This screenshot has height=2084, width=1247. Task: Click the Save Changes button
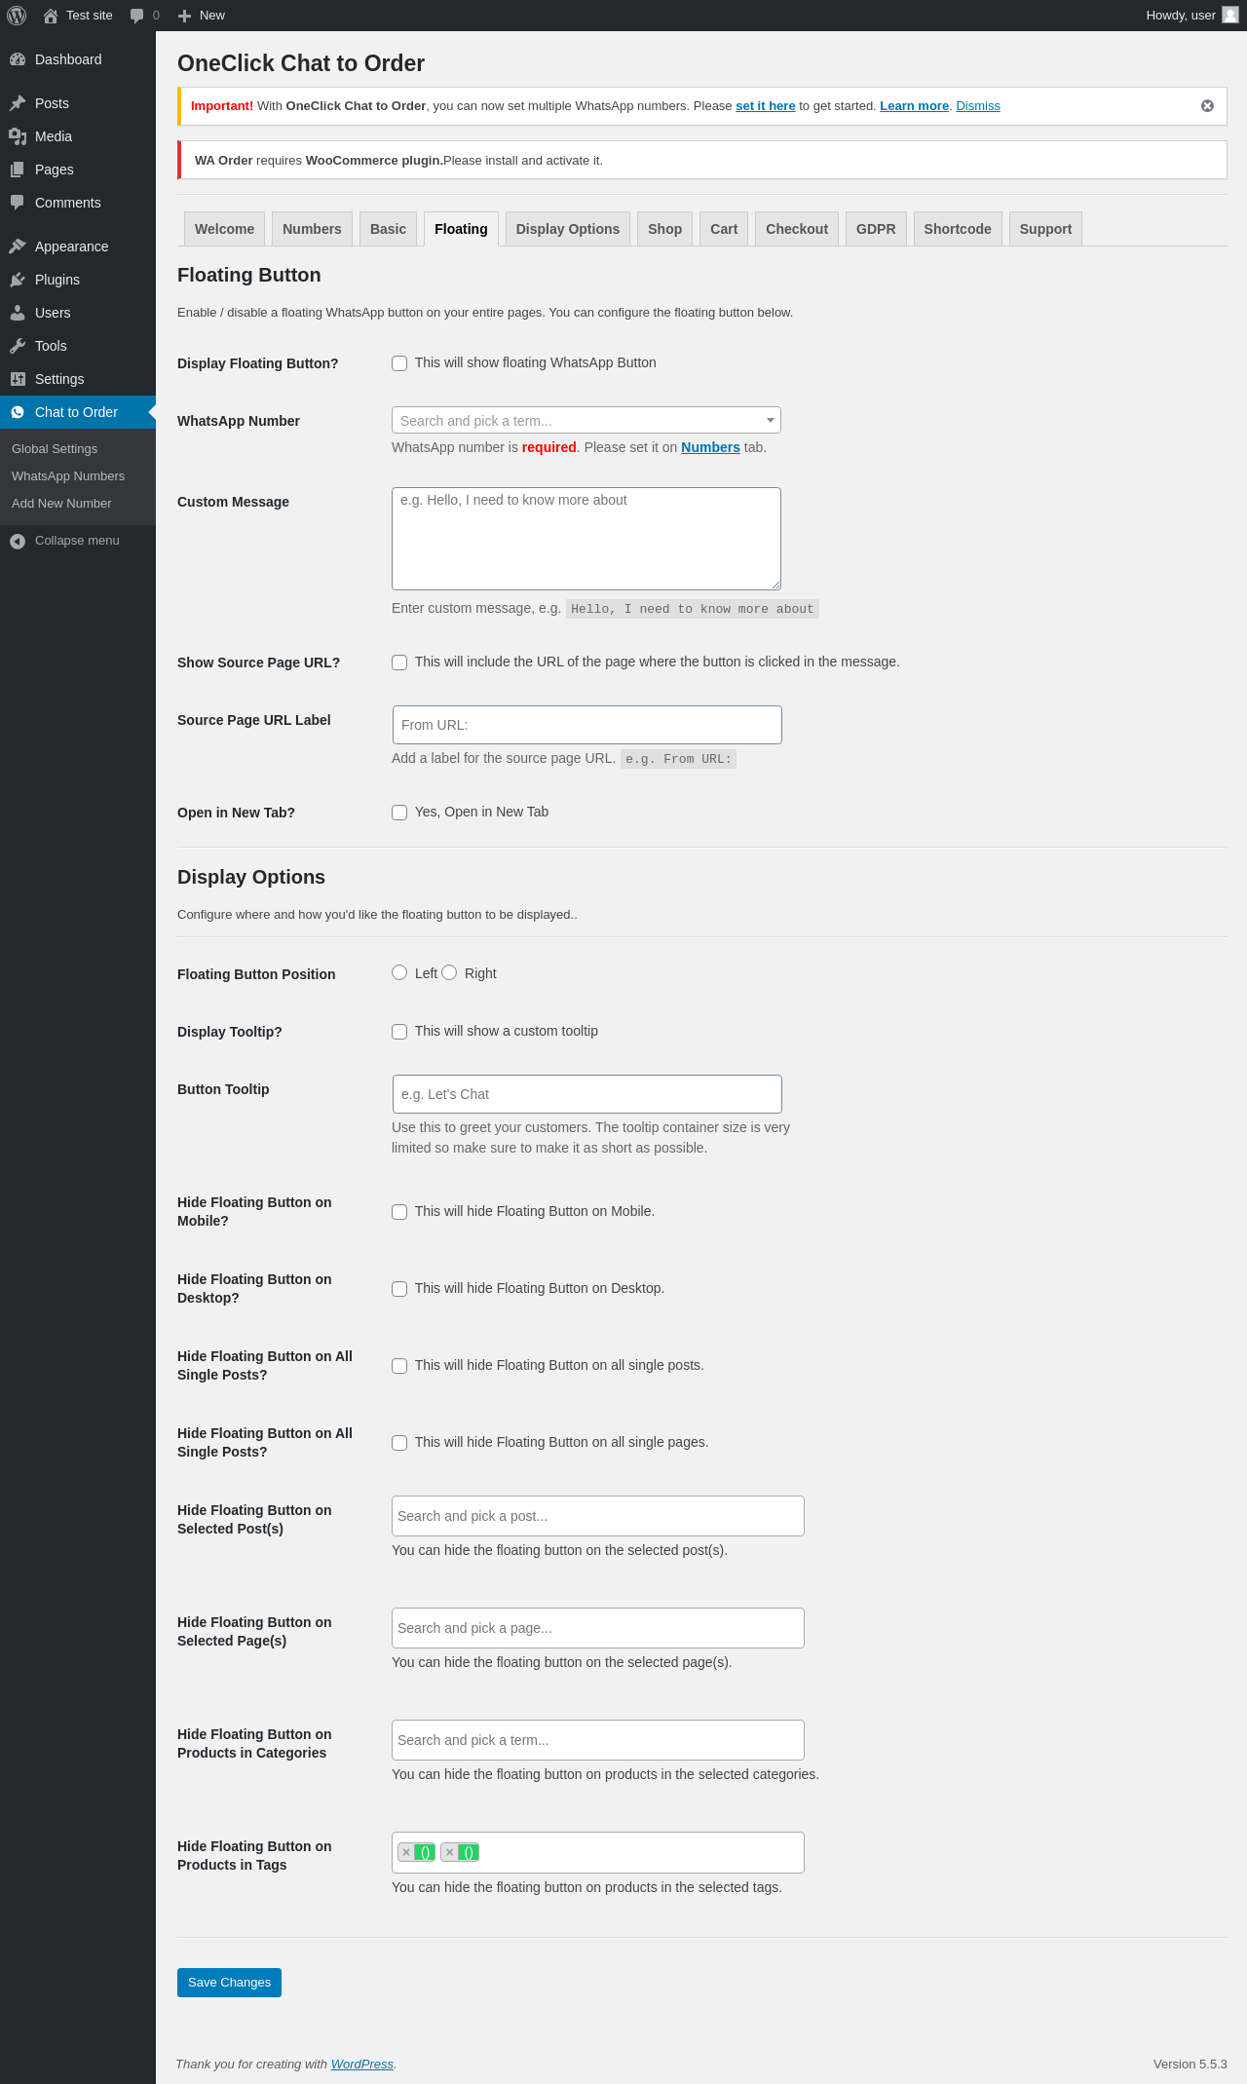[x=229, y=1983]
